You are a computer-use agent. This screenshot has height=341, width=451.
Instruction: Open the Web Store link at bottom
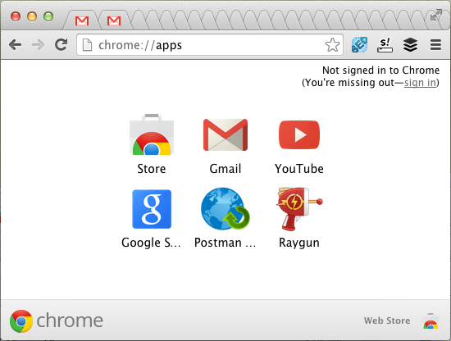(387, 321)
